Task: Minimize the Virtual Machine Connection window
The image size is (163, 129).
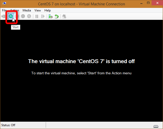Action: [x=141, y=3]
